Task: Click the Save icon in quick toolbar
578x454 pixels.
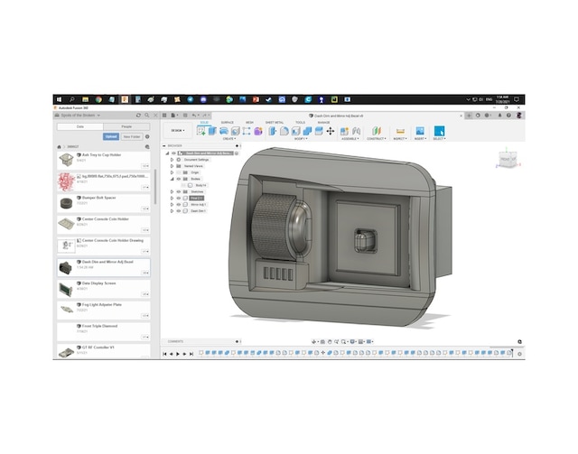Action: [185, 116]
